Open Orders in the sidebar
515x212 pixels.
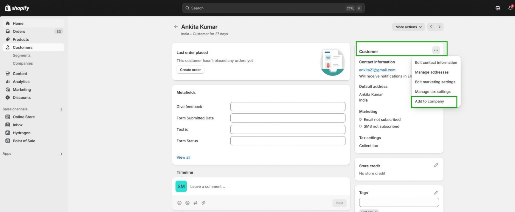pyautogui.click(x=19, y=31)
